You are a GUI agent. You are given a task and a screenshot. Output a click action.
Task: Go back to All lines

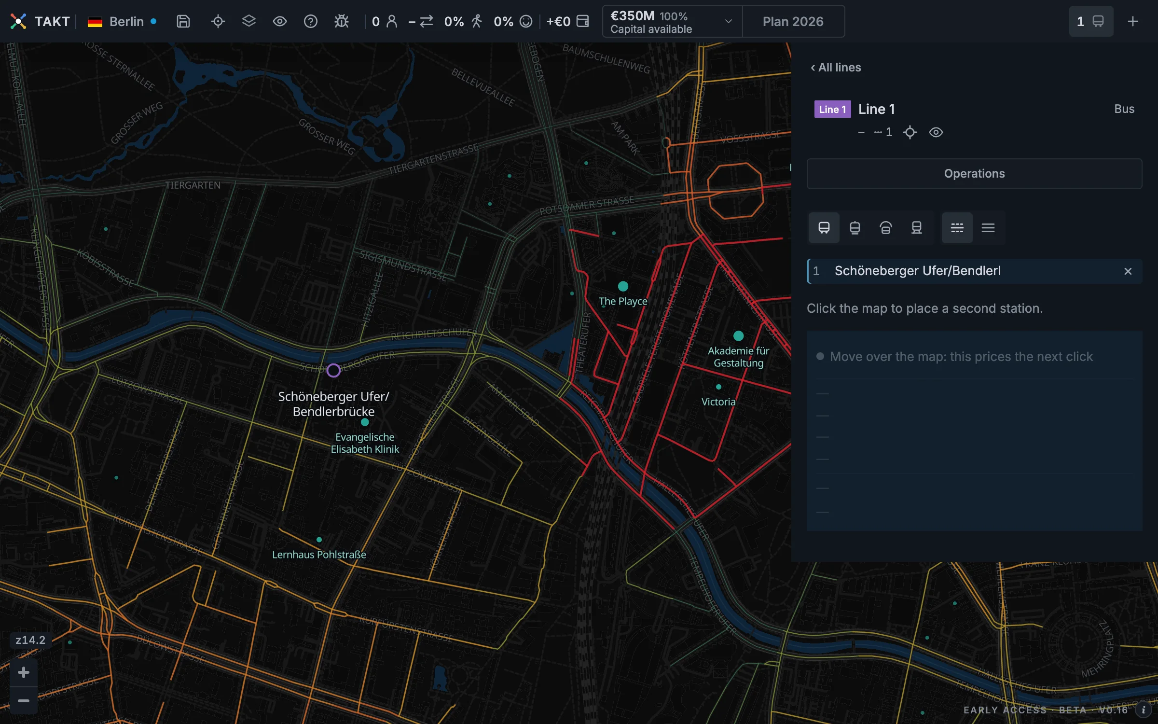[x=836, y=68]
